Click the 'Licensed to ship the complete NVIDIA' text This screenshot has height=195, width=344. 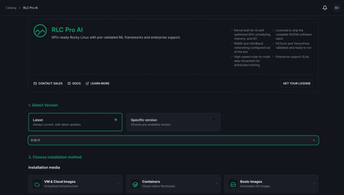[294, 34]
